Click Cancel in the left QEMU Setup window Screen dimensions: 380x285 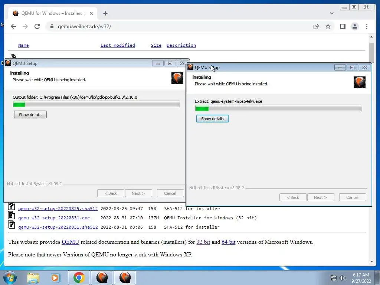click(170, 193)
